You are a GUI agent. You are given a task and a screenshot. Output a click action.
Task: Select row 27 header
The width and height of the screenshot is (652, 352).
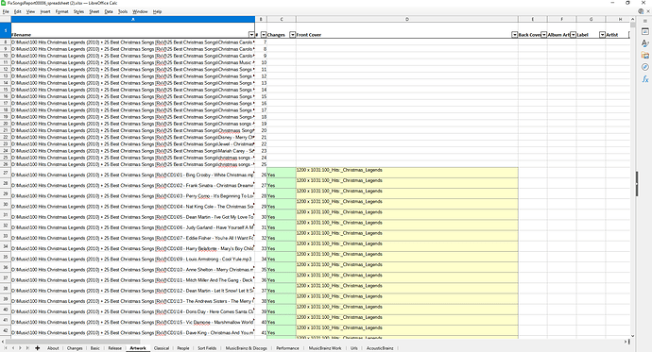6,173
